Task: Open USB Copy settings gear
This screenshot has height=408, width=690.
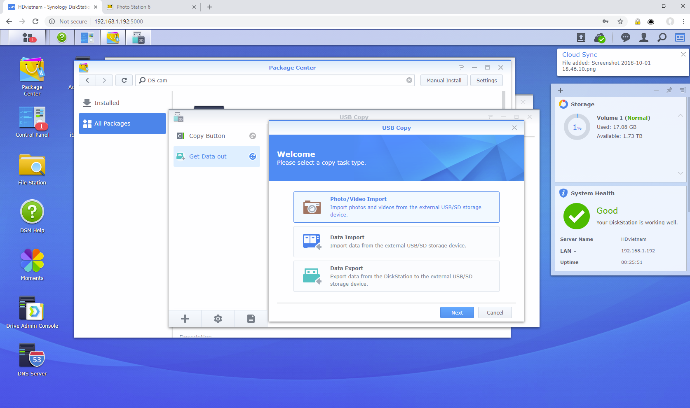Action: (x=218, y=319)
